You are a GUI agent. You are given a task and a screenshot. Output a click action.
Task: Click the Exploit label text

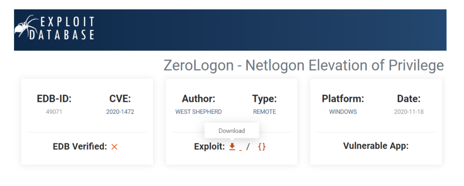tap(209, 146)
